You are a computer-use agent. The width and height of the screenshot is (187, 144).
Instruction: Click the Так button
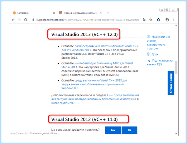(x=113, y=130)
